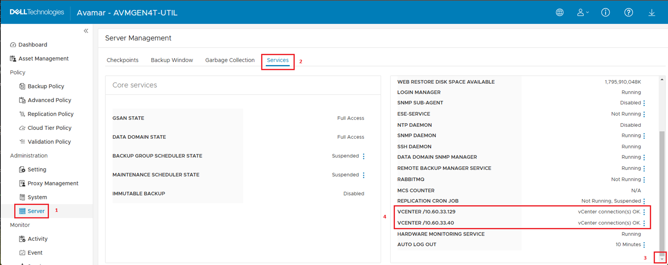Click the Replication Policy icon
668x265 pixels.
22,114
